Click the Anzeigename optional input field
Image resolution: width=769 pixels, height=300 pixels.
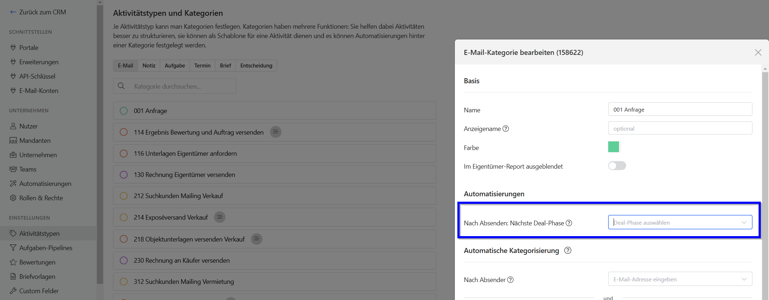pos(680,128)
